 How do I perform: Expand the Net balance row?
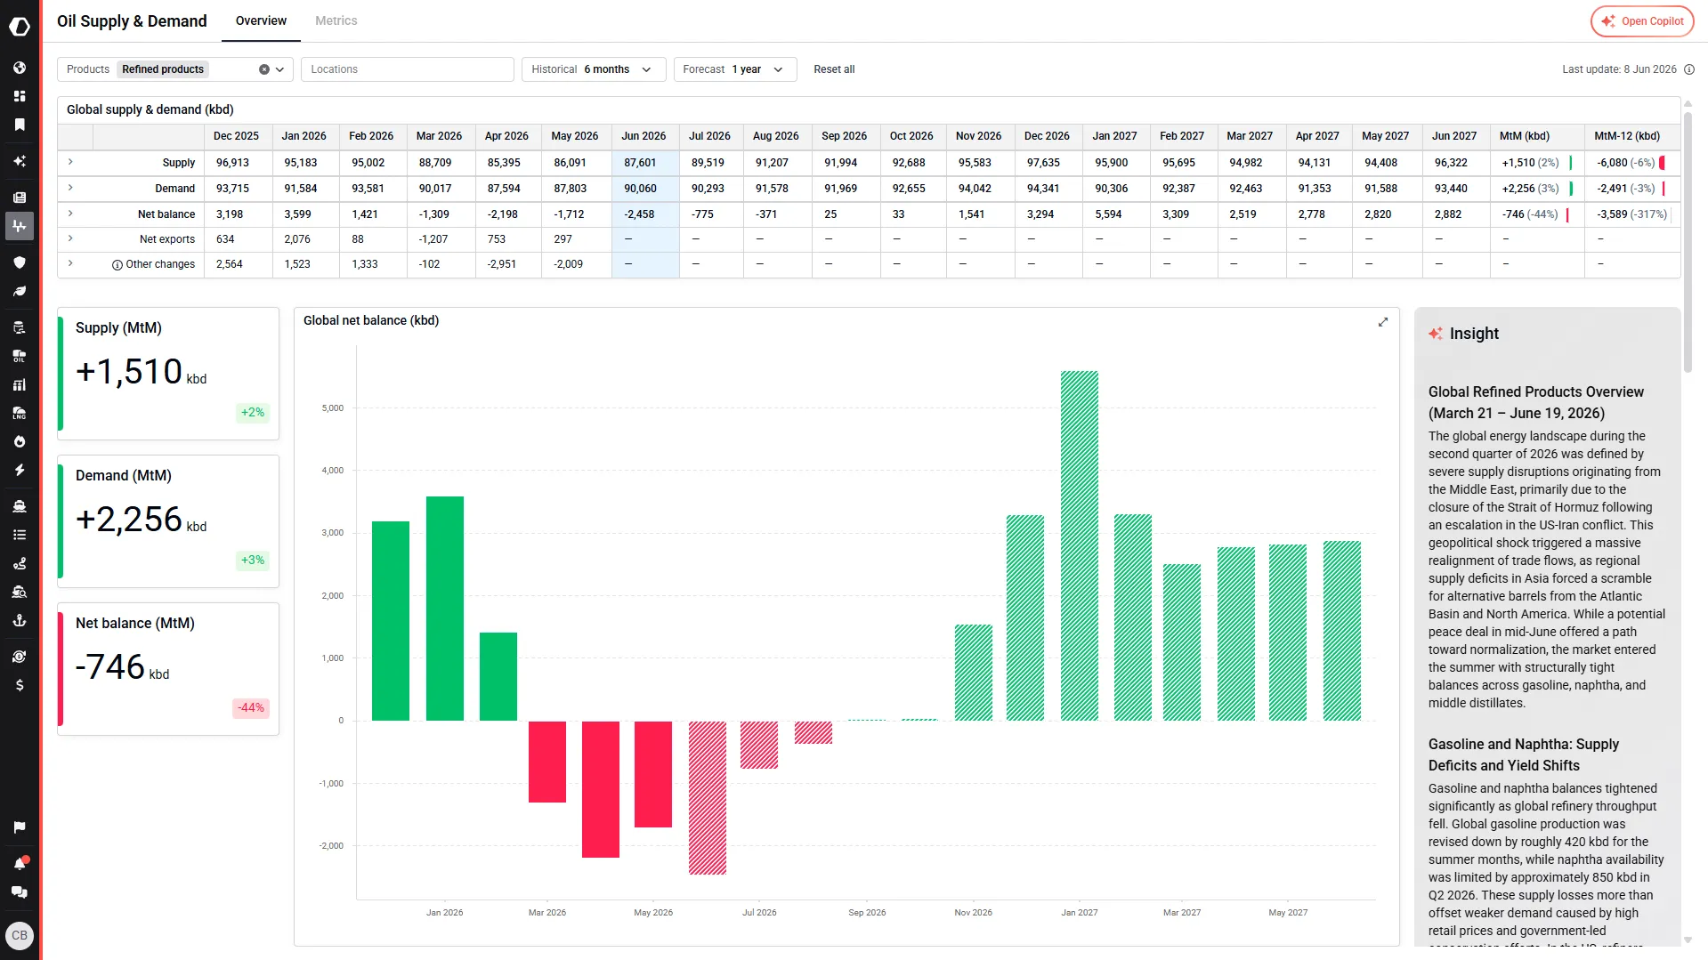click(70, 214)
